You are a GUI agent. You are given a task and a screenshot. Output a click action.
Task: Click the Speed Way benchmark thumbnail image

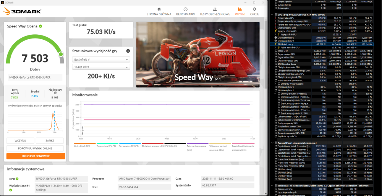197,55
